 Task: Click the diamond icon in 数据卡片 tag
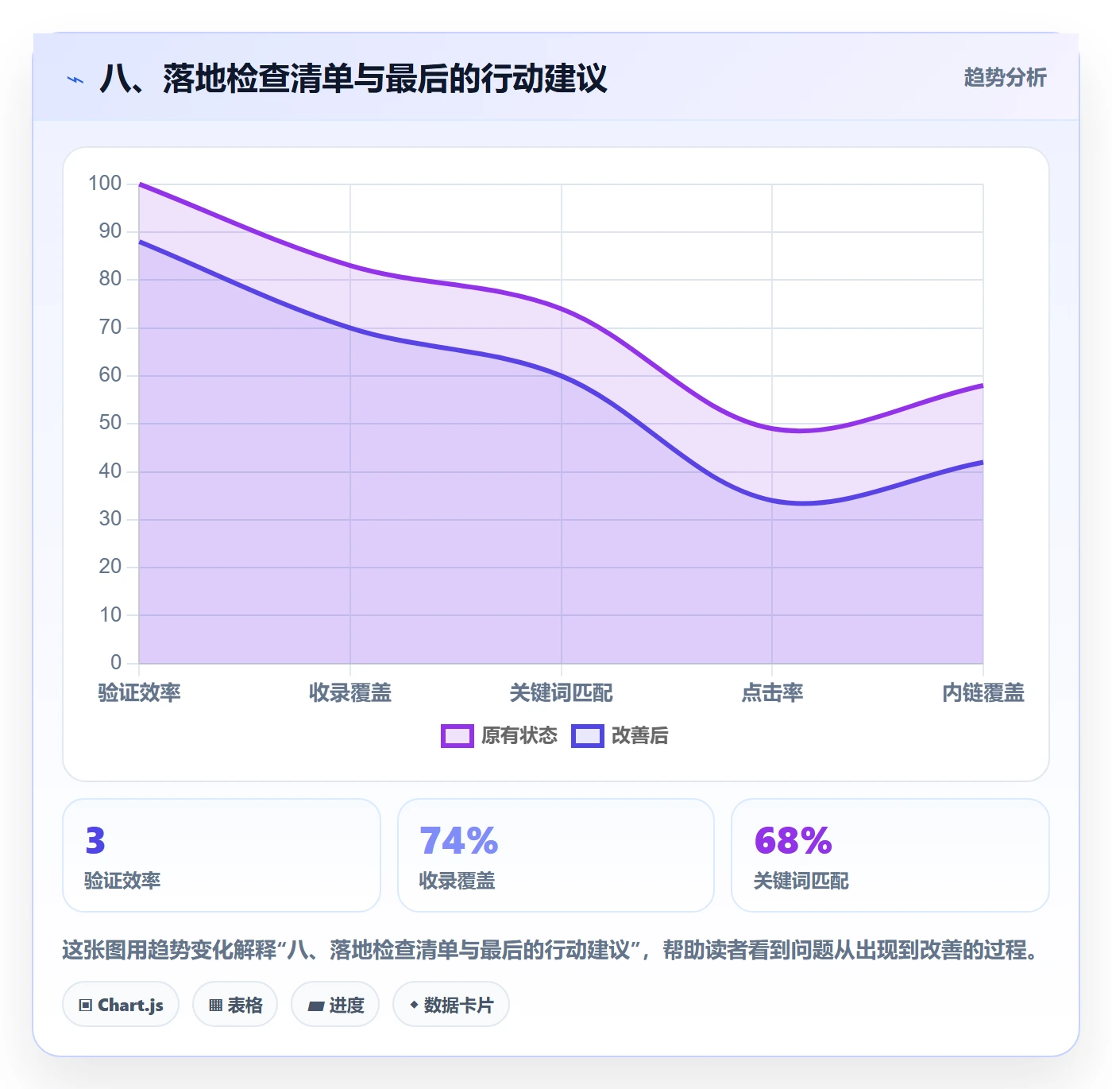point(414,1005)
